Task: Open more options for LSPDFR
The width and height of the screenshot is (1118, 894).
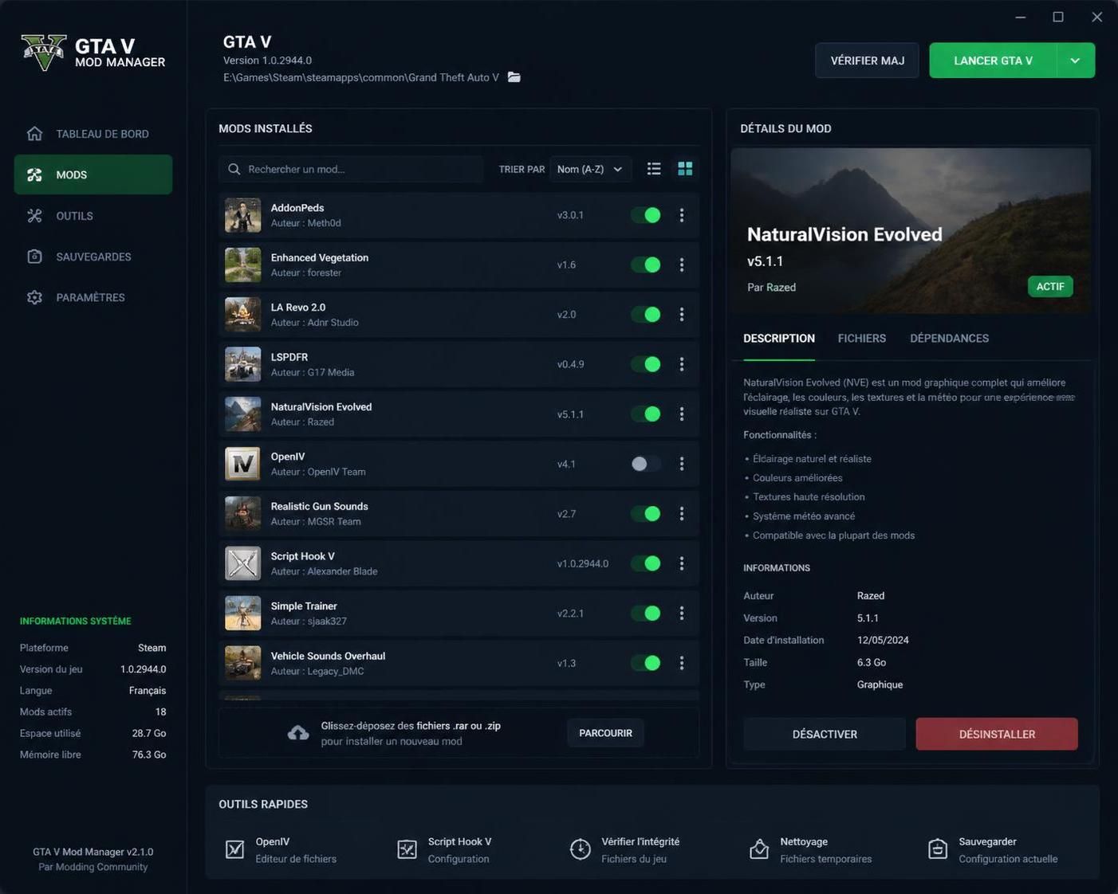Action: 682,364
